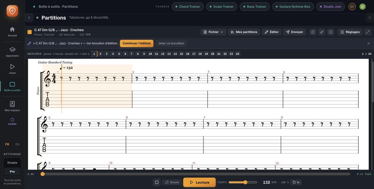374x189 pixels.
Task: Open Studio Jam favorite
Action: click(x=330, y=6)
